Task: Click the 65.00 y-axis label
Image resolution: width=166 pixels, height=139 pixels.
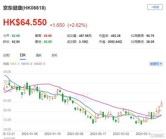Action: pyautogui.click(x=7, y=101)
